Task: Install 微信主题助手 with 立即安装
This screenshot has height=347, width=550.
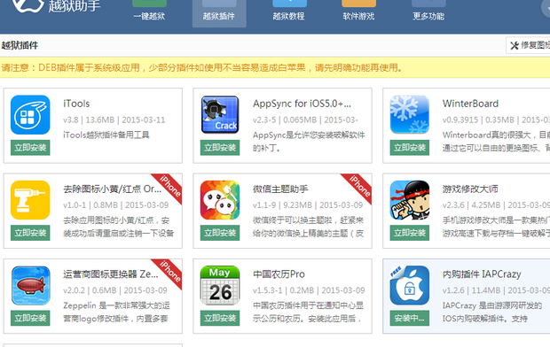Action: click(x=220, y=233)
